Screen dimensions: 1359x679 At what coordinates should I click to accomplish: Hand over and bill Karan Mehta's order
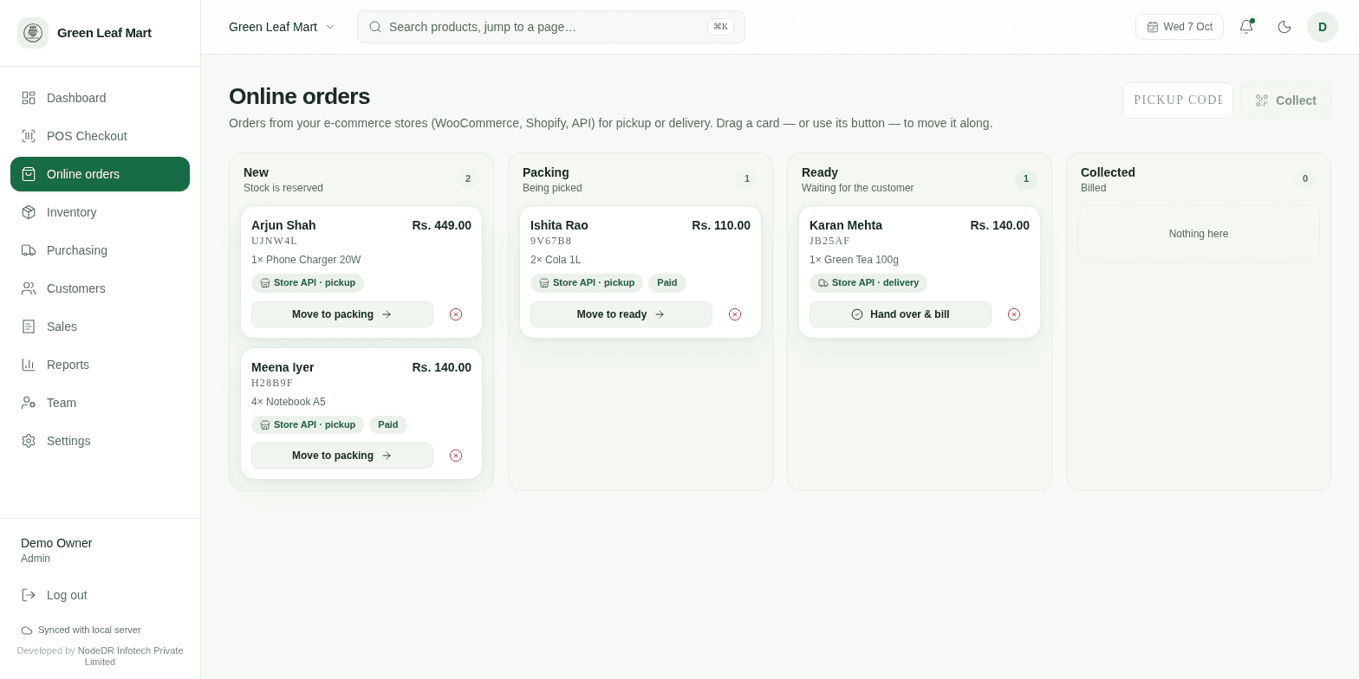[x=901, y=314]
